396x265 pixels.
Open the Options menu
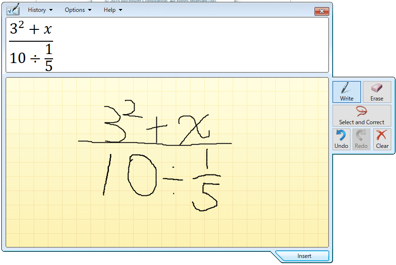[x=78, y=10]
